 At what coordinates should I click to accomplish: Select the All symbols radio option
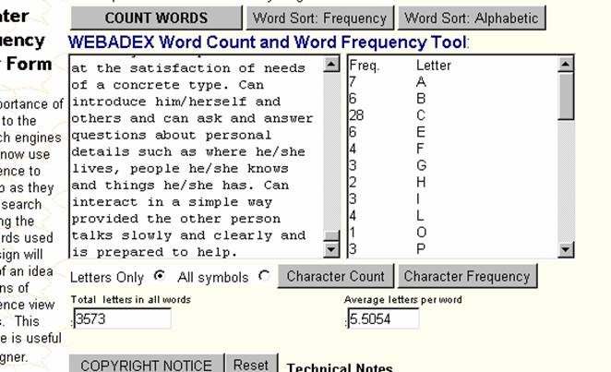264,276
